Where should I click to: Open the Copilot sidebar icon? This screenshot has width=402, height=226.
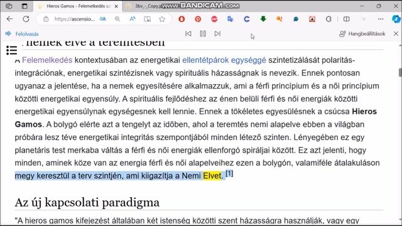(396, 19)
